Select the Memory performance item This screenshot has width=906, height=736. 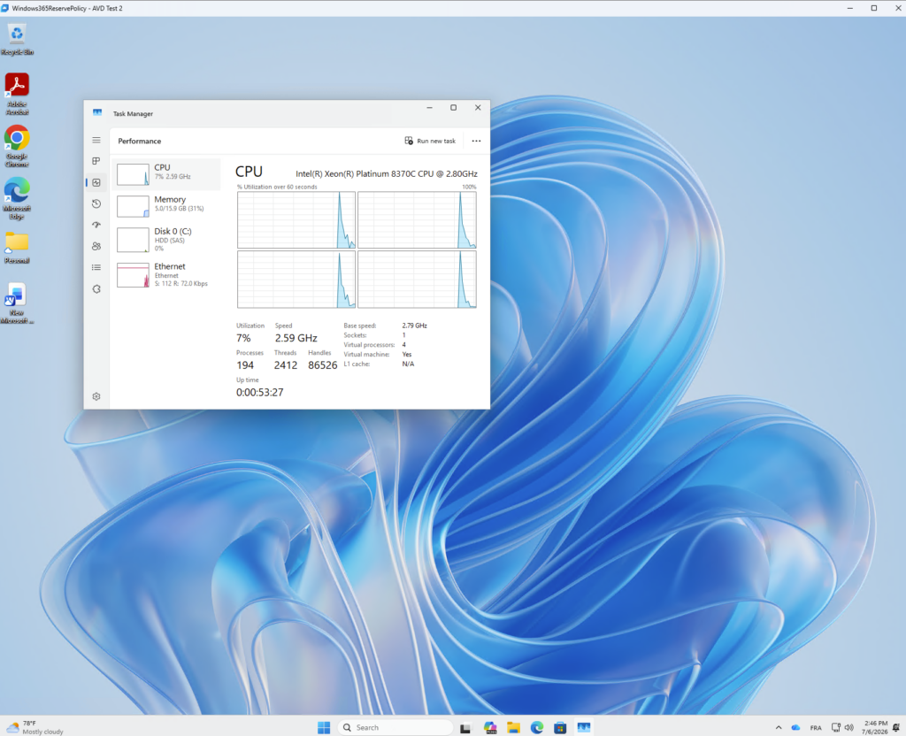(x=166, y=205)
